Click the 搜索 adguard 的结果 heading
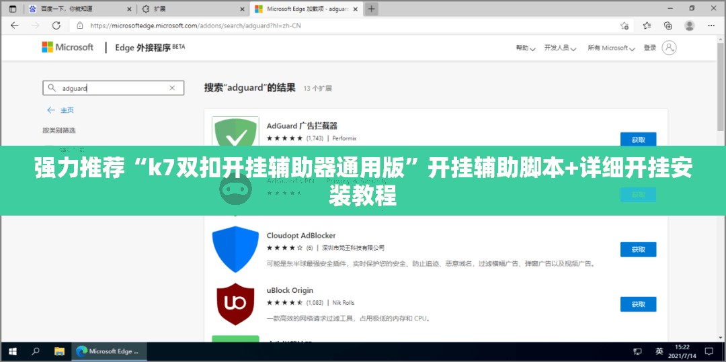Screen dimensions: 726x362 (x=249, y=88)
